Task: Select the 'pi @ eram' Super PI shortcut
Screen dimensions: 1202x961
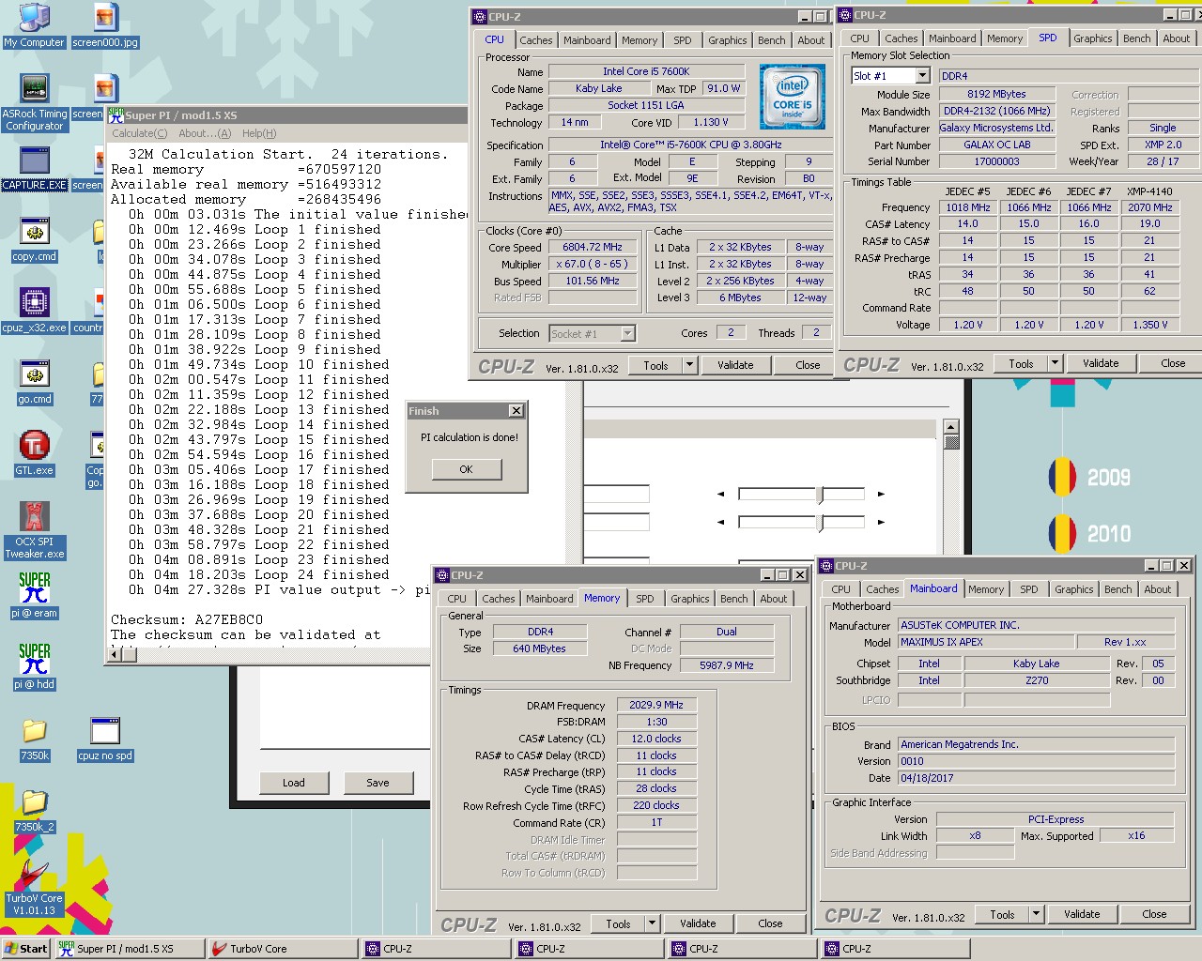Action: click(35, 596)
